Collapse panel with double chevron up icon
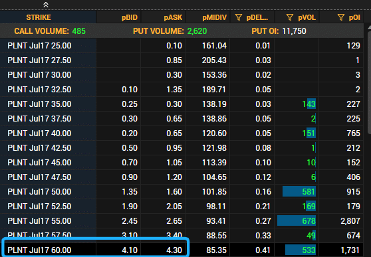The width and height of the screenshot is (371, 257). click(46, 5)
